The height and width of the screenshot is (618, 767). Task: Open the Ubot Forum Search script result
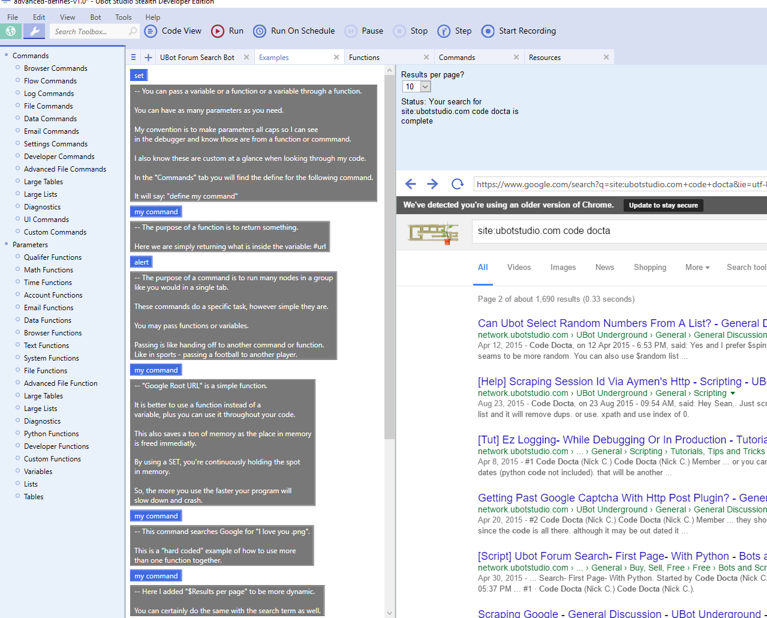pos(622,556)
